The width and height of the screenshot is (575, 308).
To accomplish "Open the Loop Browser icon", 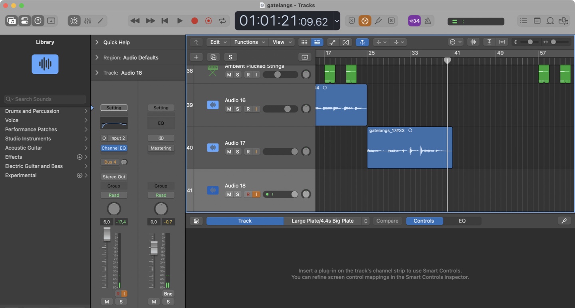I will [x=550, y=21].
